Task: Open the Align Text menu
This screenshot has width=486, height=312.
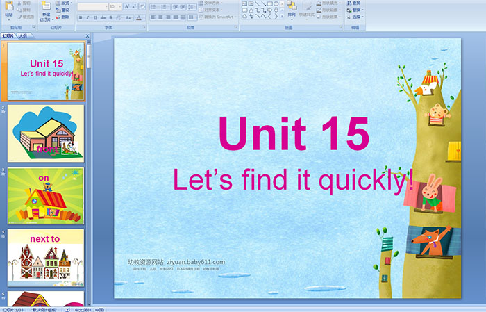Action: click(210, 10)
